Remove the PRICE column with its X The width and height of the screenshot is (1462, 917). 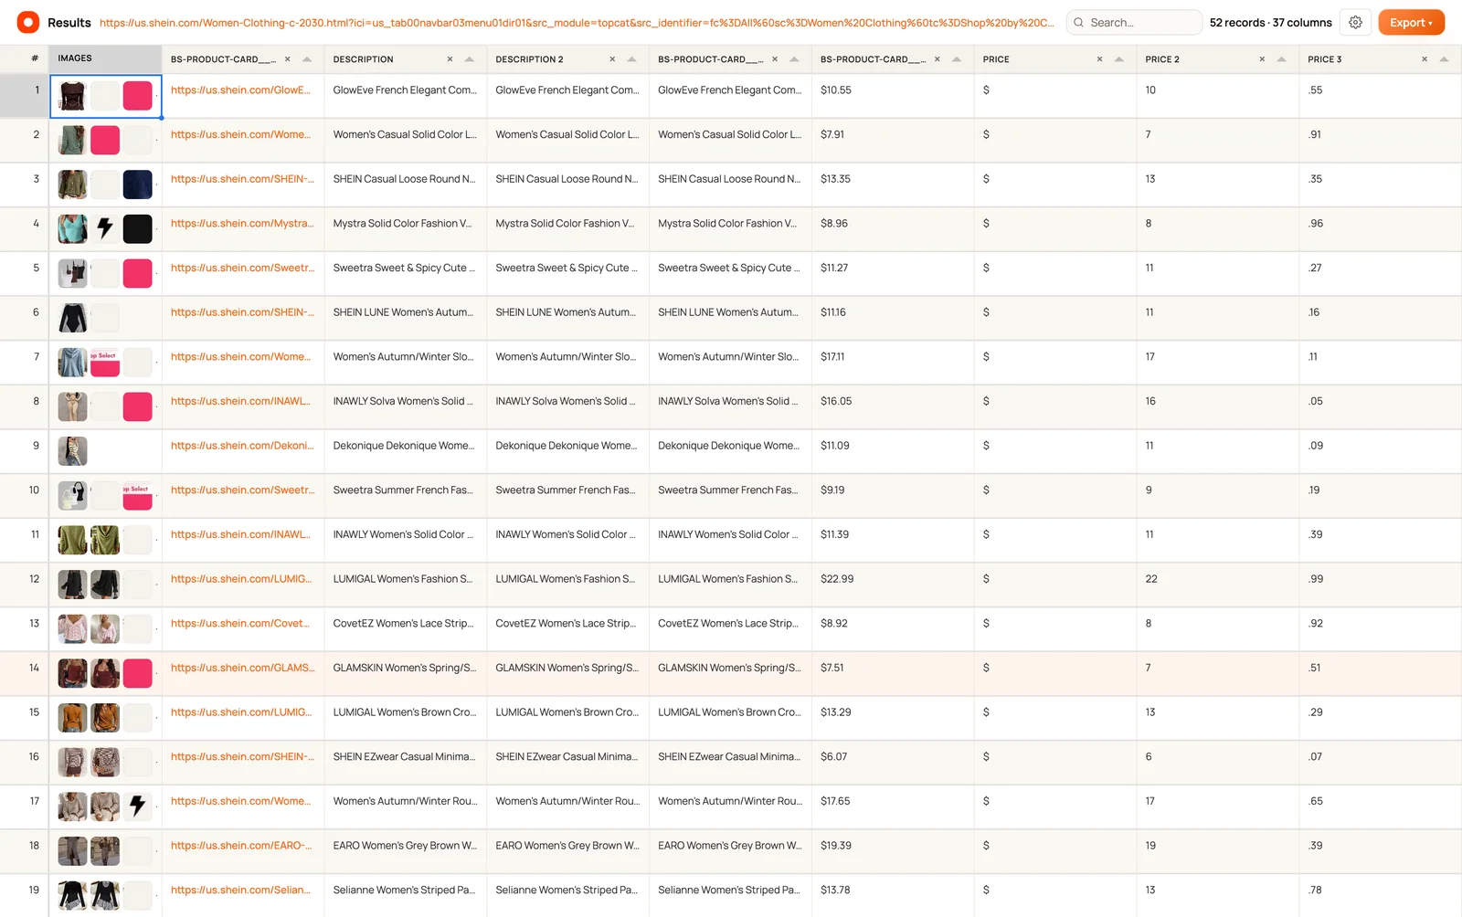(x=1099, y=59)
